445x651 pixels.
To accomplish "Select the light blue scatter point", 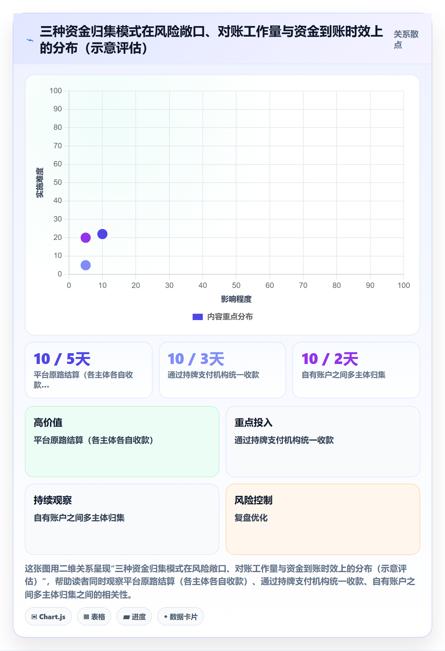I will pos(86,265).
